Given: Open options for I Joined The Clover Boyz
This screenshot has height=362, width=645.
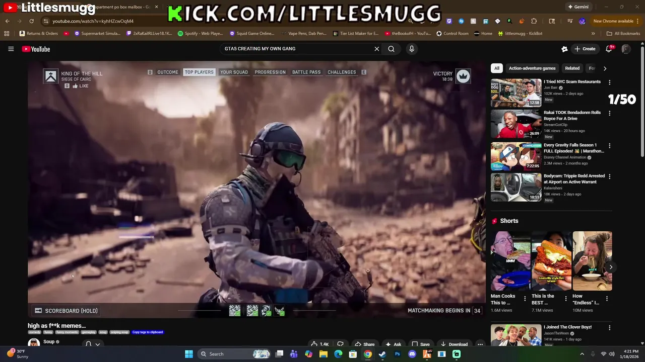Looking at the screenshot, I should click(609, 328).
